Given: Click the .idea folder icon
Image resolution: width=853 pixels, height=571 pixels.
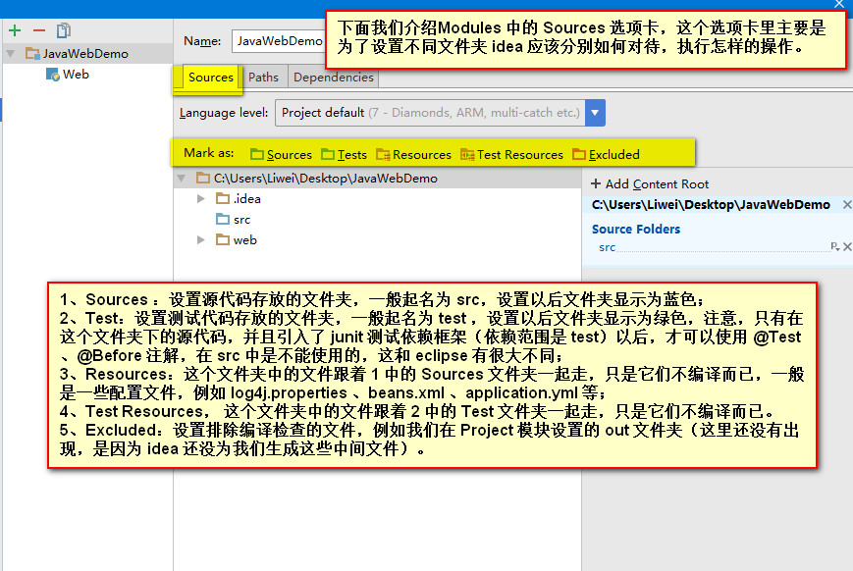Looking at the screenshot, I should 223,198.
